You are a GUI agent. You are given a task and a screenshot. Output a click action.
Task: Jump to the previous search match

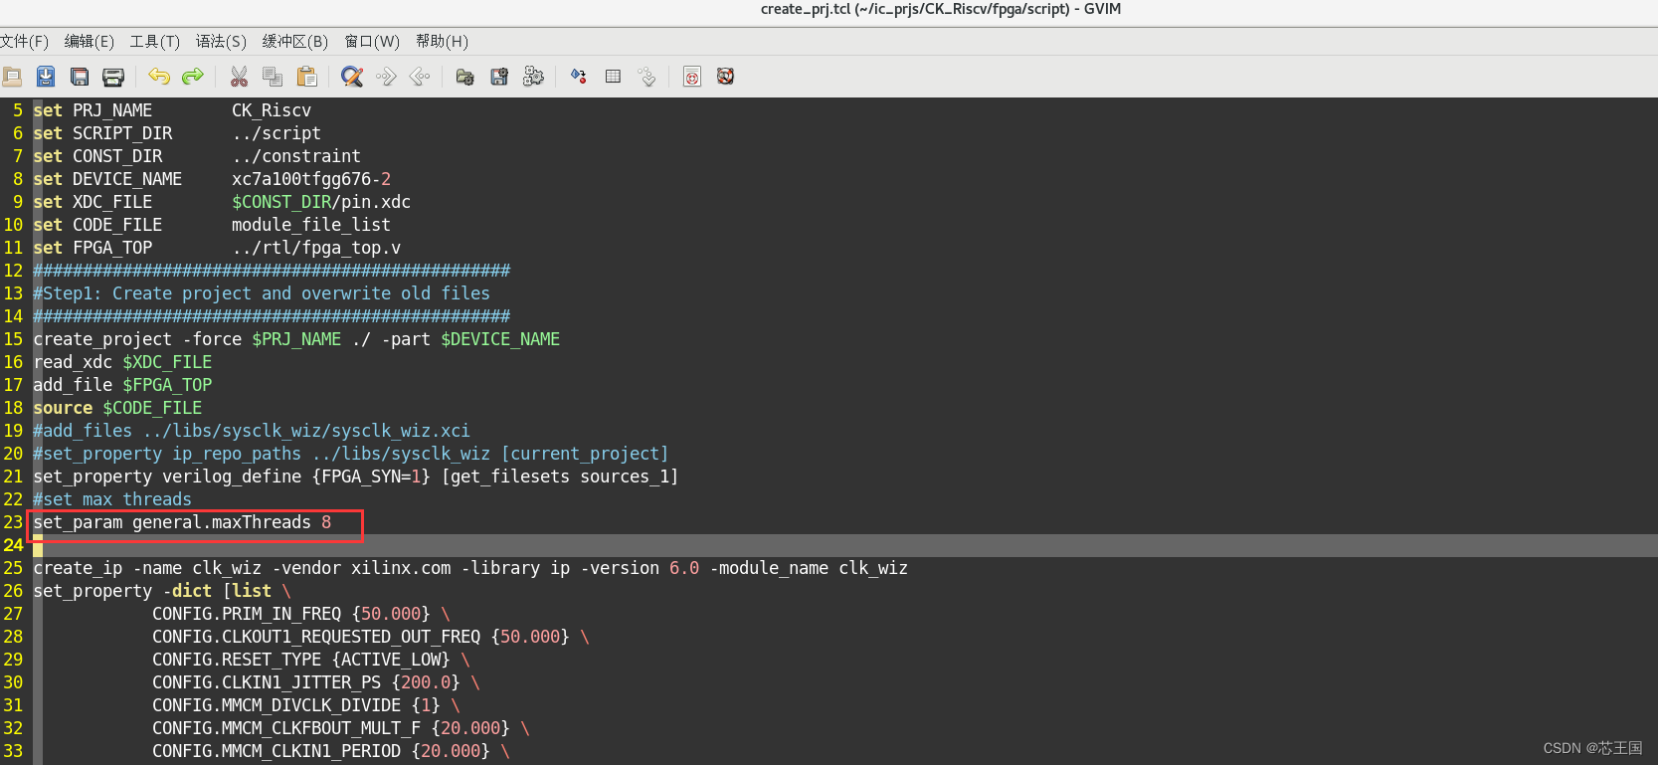[x=420, y=77]
